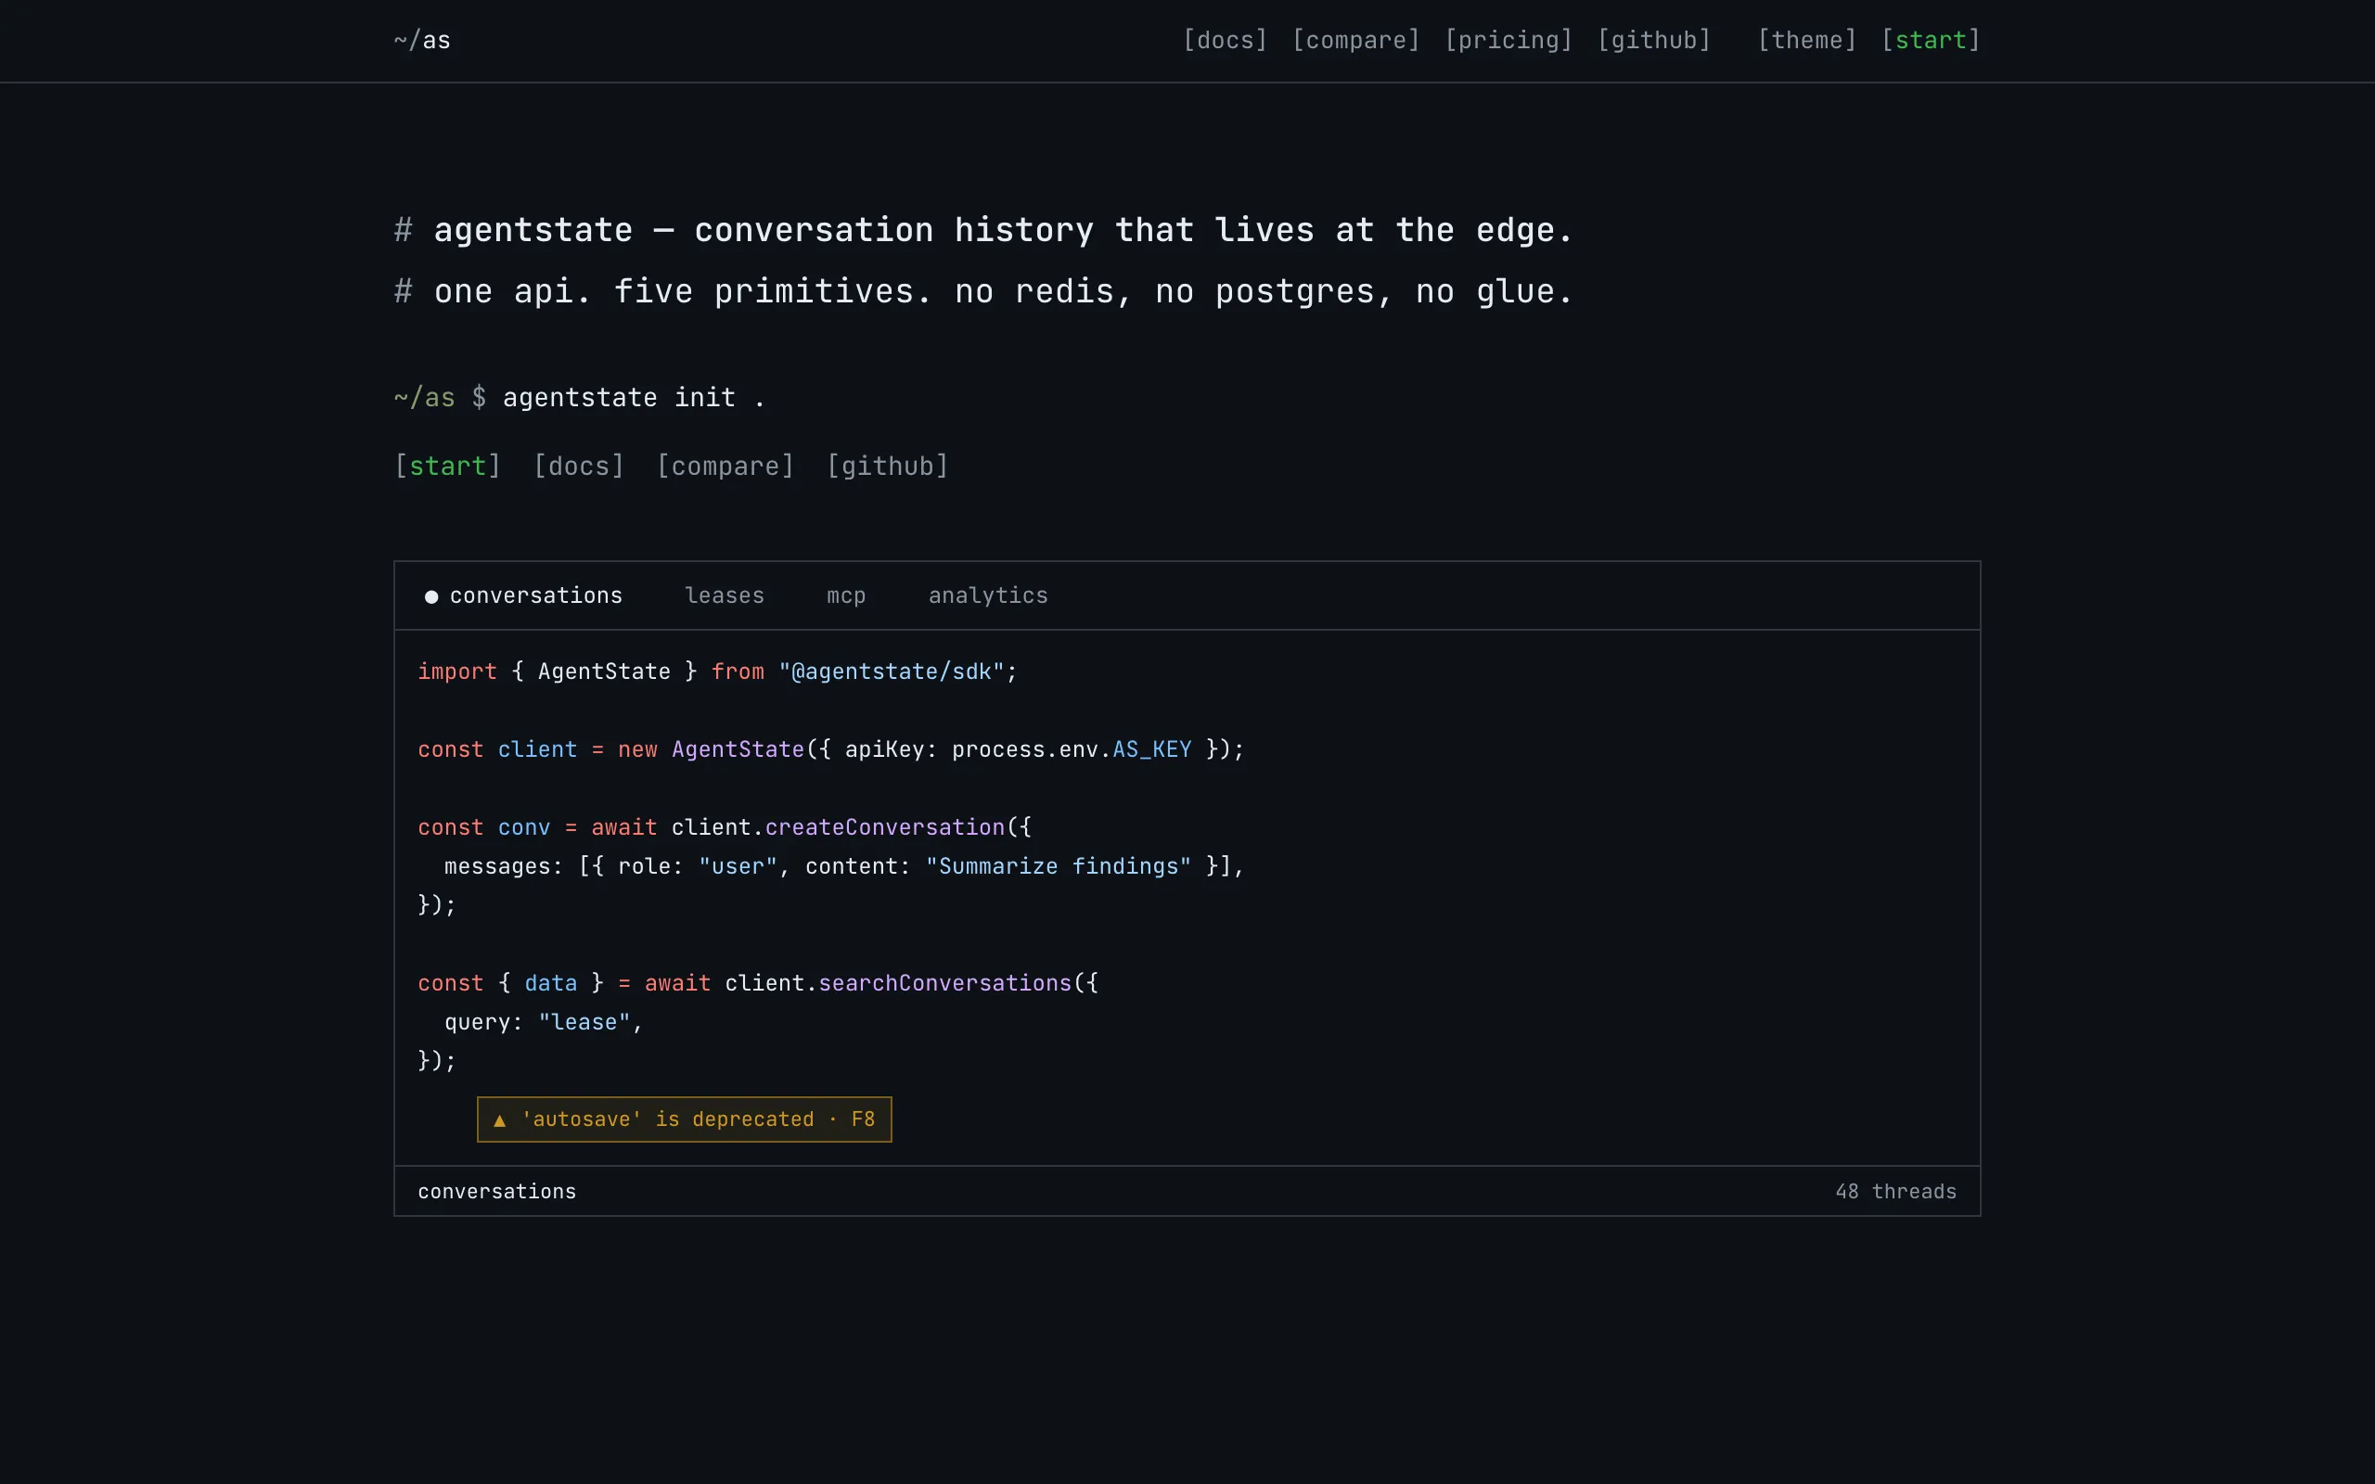Click the warning triangle in the deprecation notice
2375x1484 pixels.
499,1119
